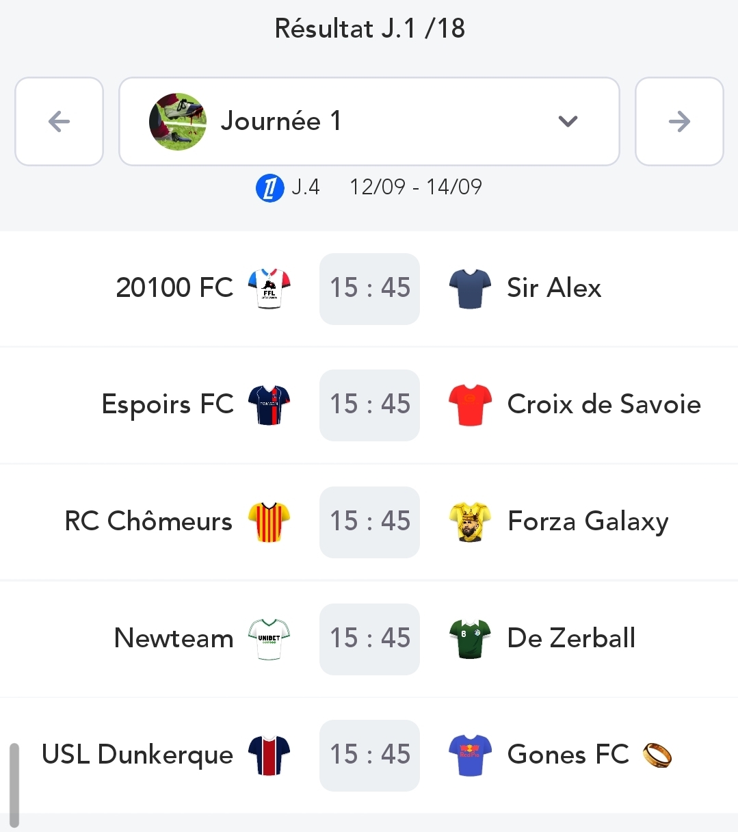
Task: Open 20100 FC vs Sir Alex score
Action: [369, 288]
